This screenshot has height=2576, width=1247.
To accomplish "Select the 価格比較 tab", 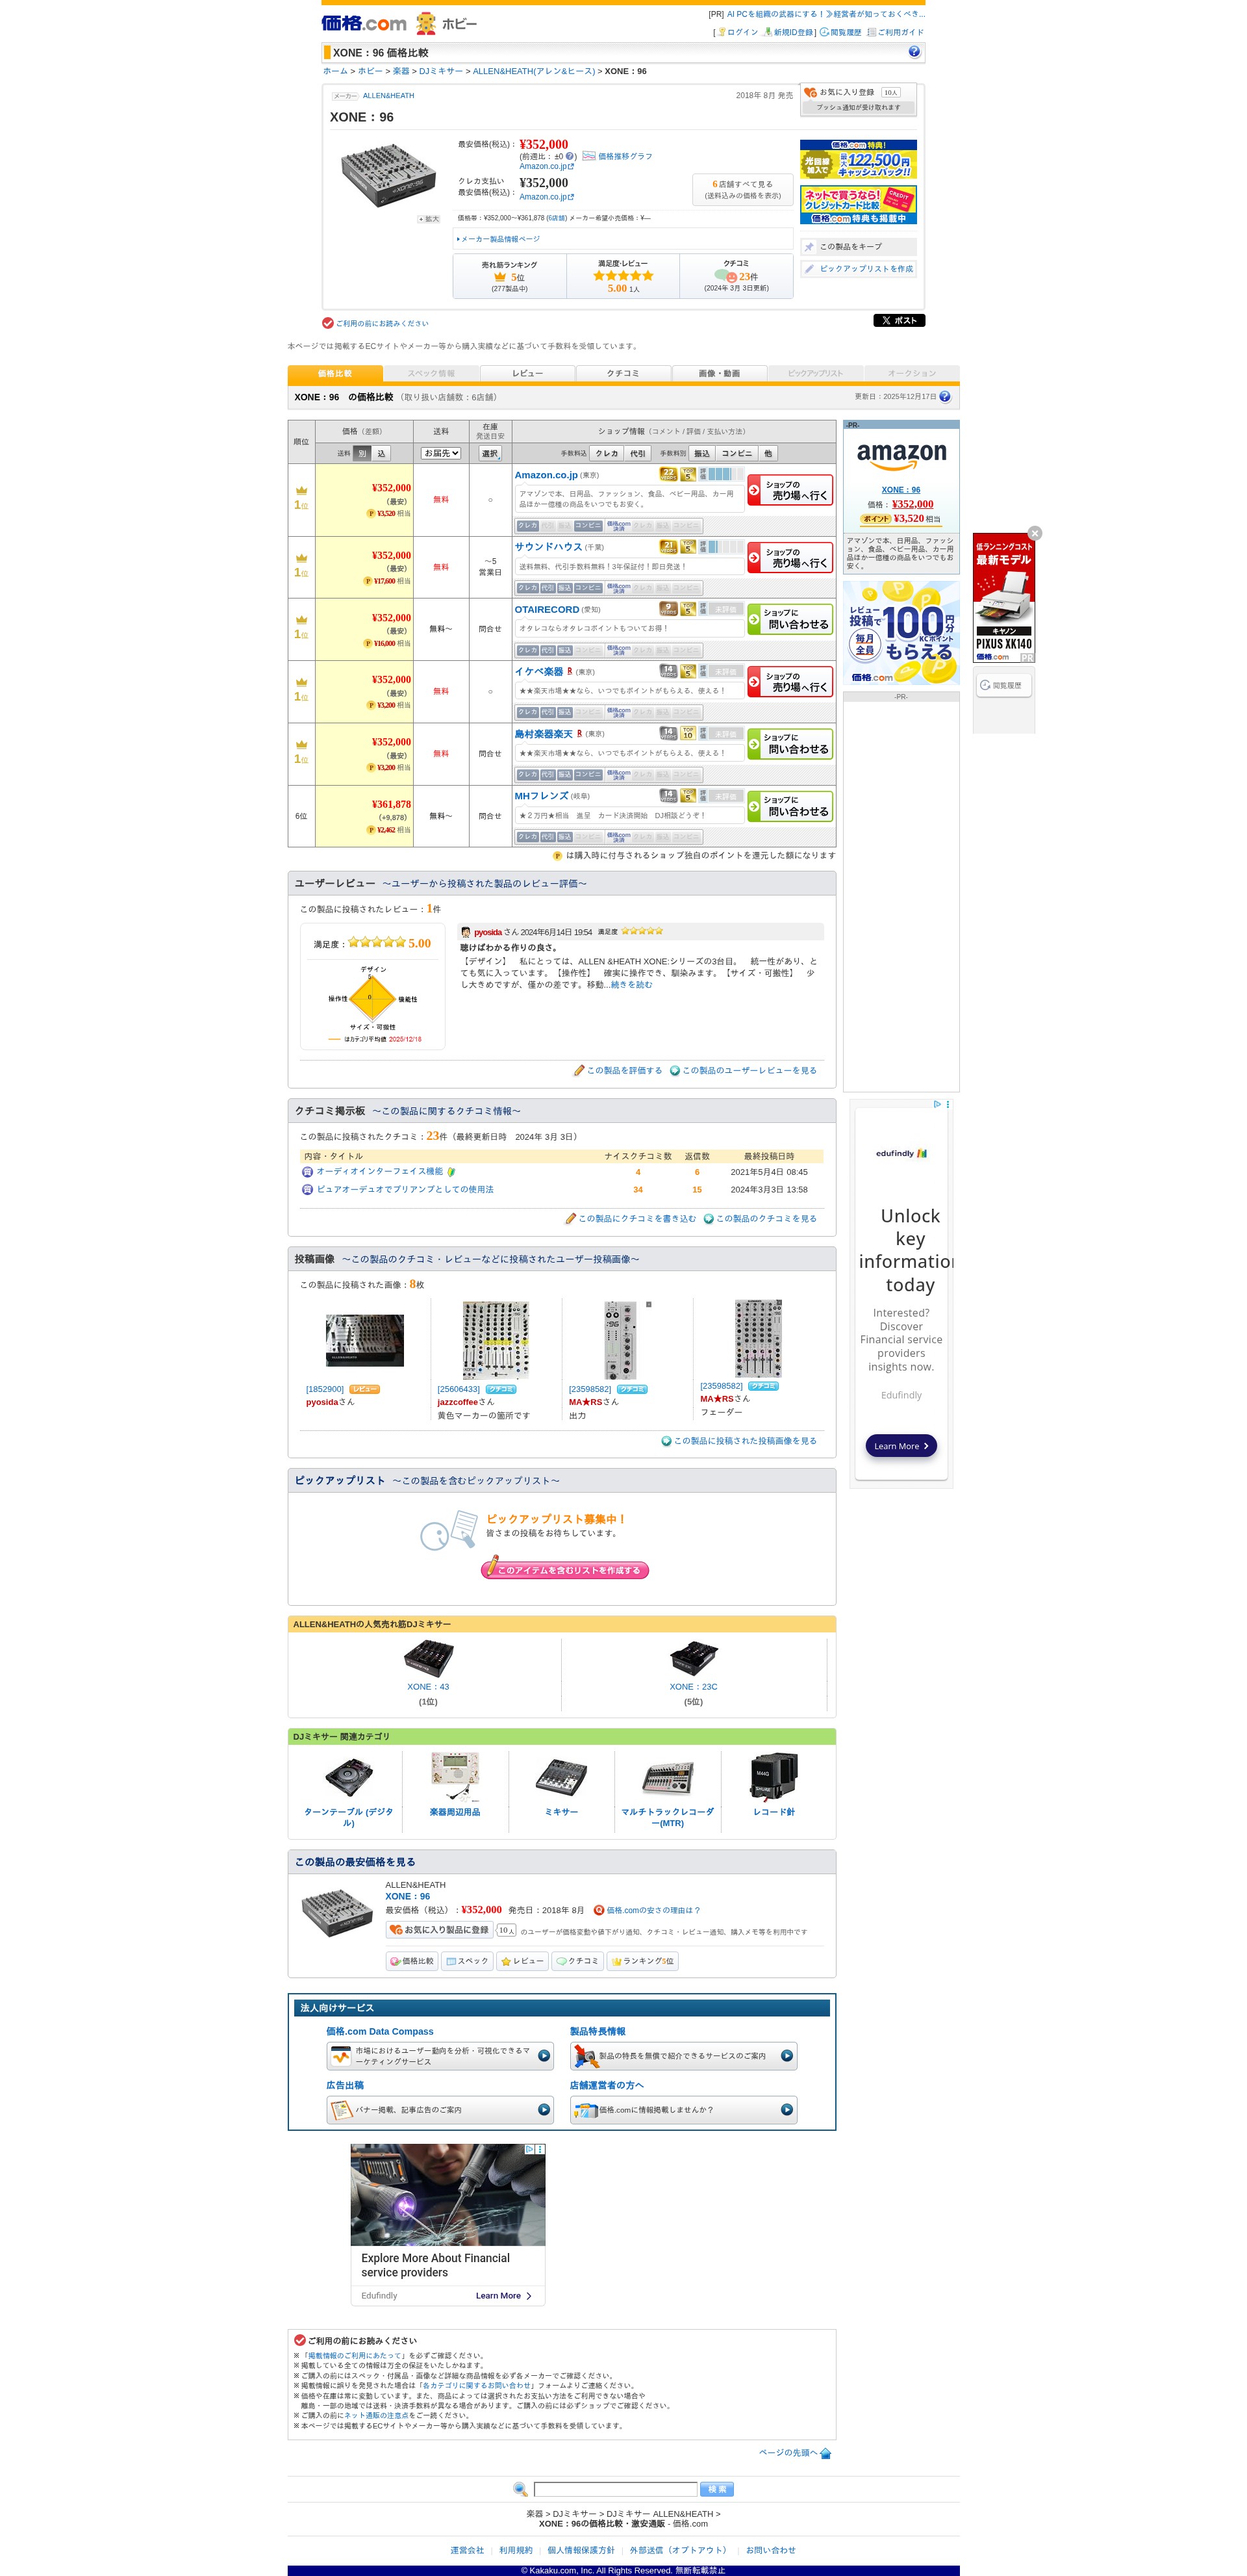I will (334, 374).
